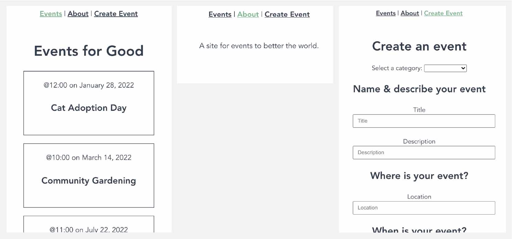512x239 pixels.
Task: Click Events link in the About page nav
Action: point(220,15)
